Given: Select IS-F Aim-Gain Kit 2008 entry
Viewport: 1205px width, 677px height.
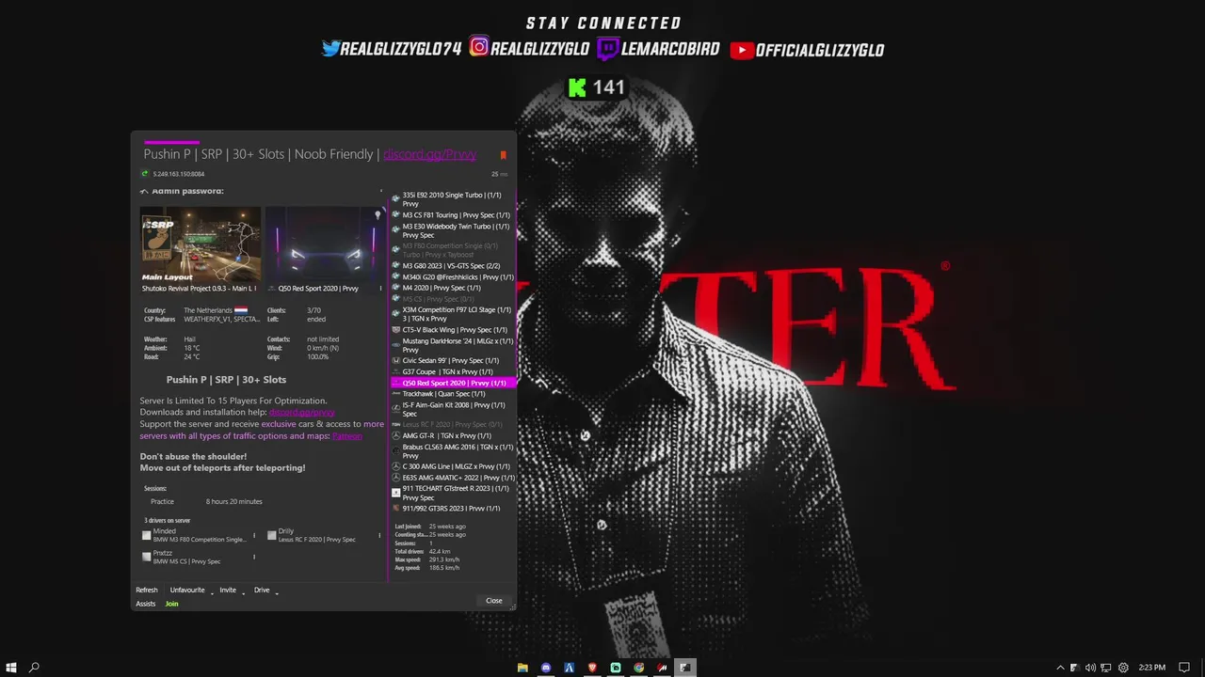Looking at the screenshot, I should pyautogui.click(x=453, y=409).
